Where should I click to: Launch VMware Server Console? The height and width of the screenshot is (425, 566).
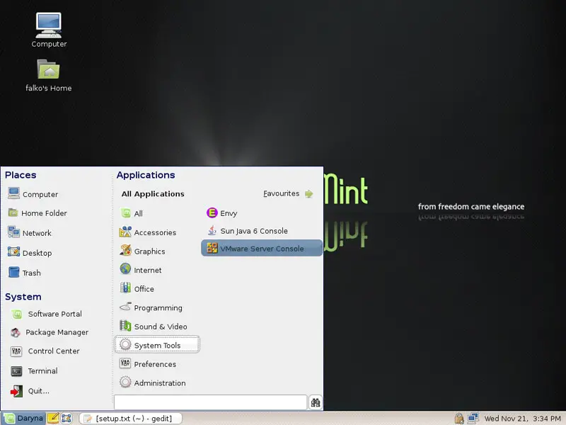[261, 249]
